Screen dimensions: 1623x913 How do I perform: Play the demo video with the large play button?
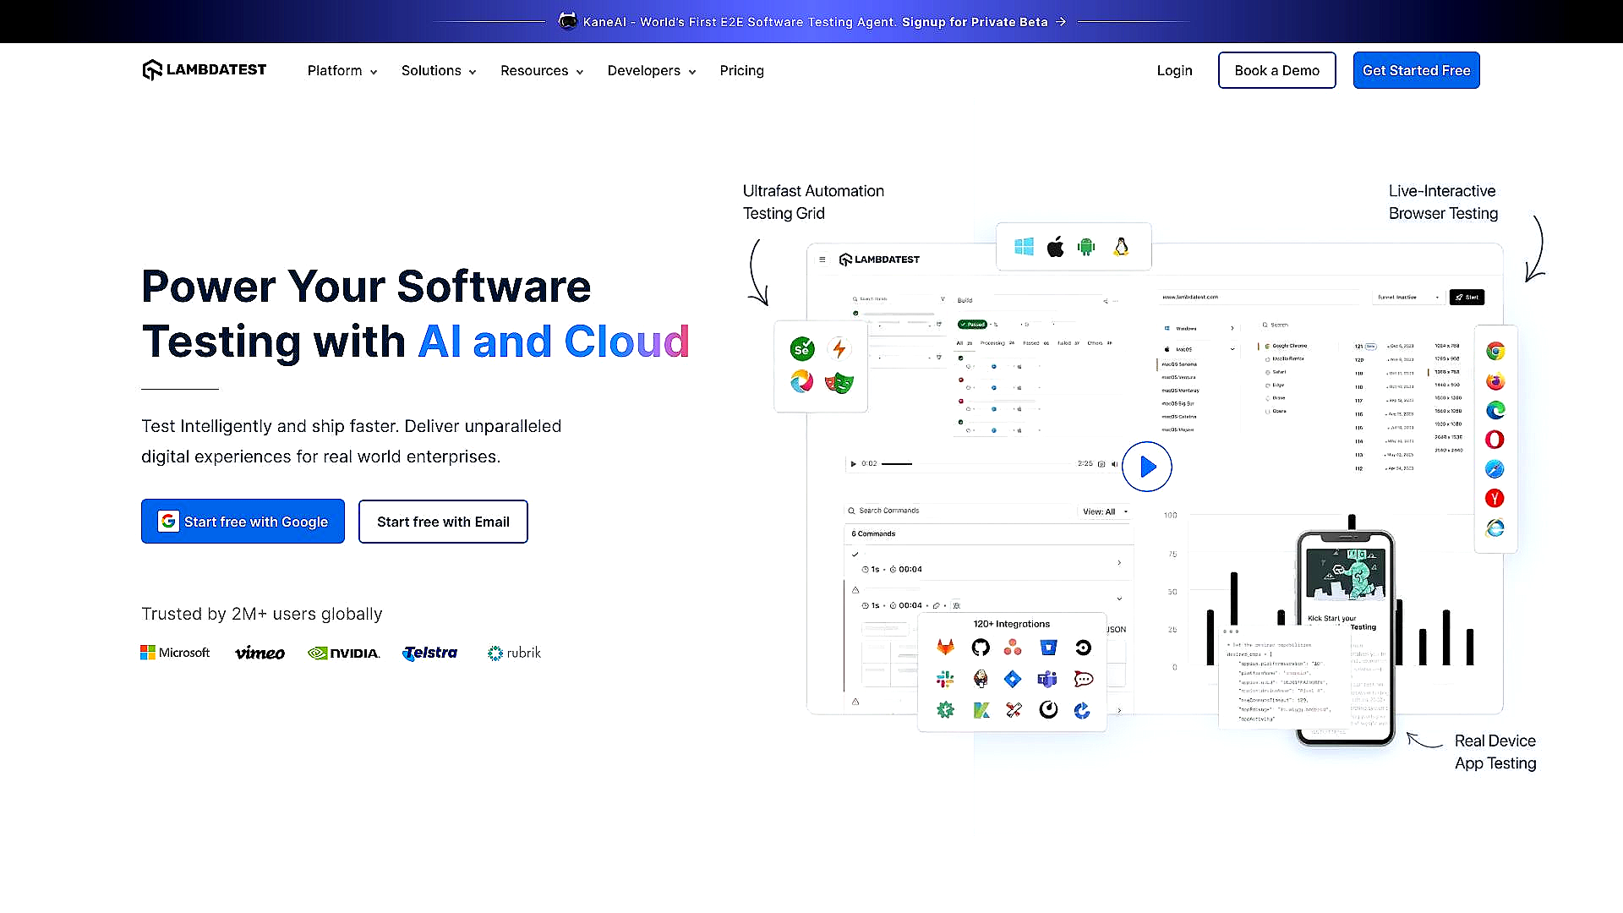click(x=1146, y=467)
